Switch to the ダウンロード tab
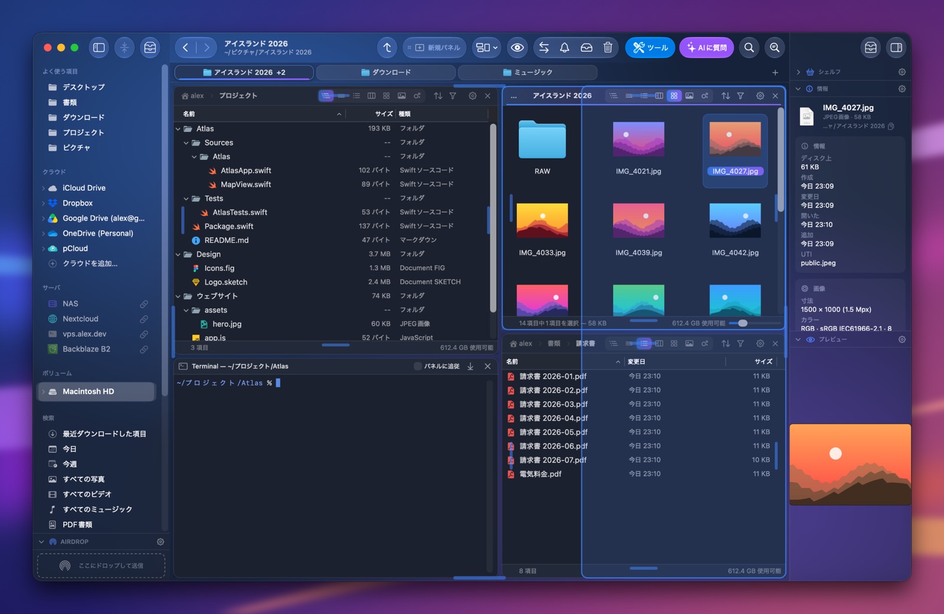This screenshot has width=944, height=614. [386, 72]
